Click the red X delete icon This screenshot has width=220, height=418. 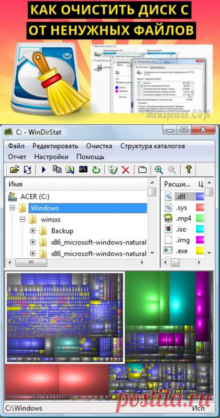(x=126, y=170)
